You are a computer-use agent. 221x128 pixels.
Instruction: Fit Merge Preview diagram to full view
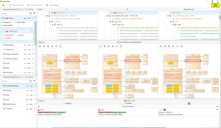[181, 46]
